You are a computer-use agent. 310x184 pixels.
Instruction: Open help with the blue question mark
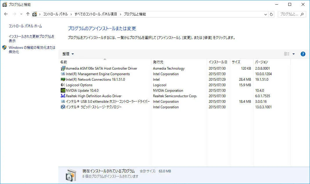tap(303, 54)
